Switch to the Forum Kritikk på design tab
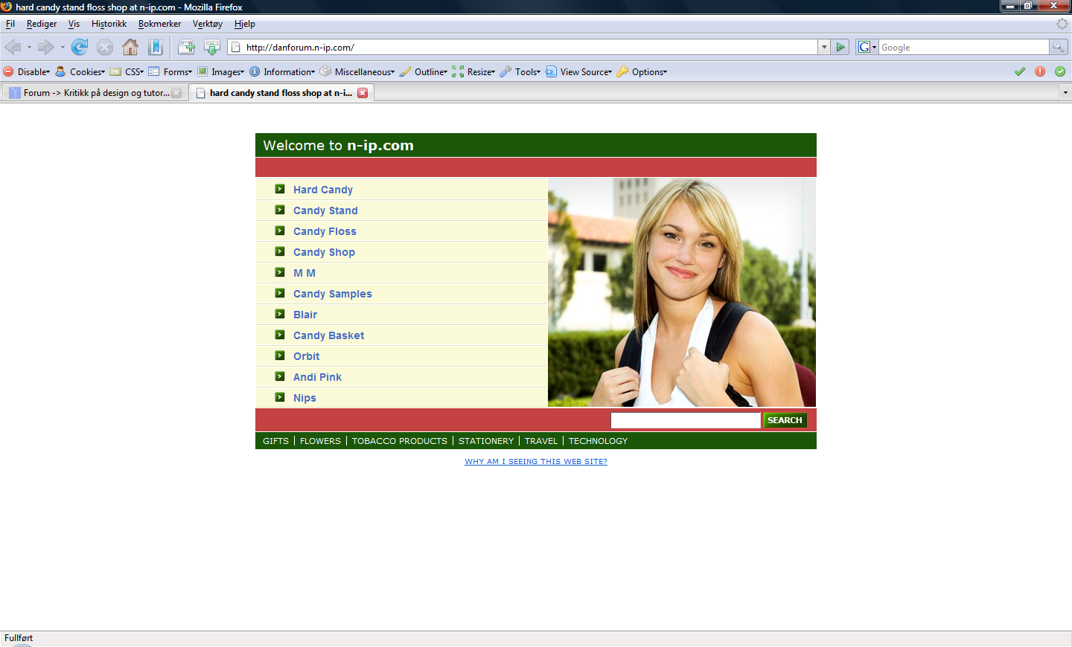Image resolution: width=1072 pixels, height=647 pixels. (95, 93)
